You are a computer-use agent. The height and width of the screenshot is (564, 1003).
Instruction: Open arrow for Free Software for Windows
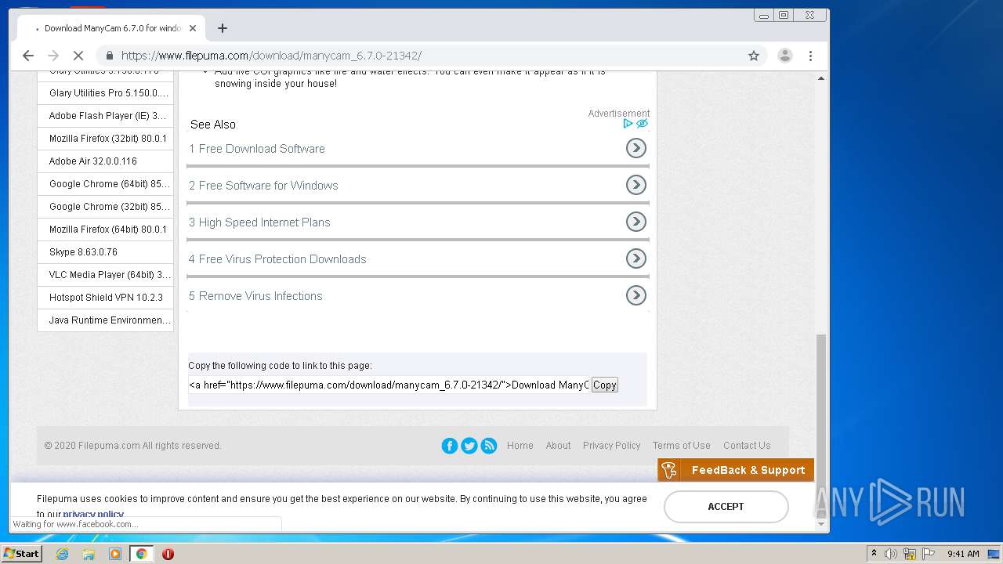pyautogui.click(x=636, y=185)
